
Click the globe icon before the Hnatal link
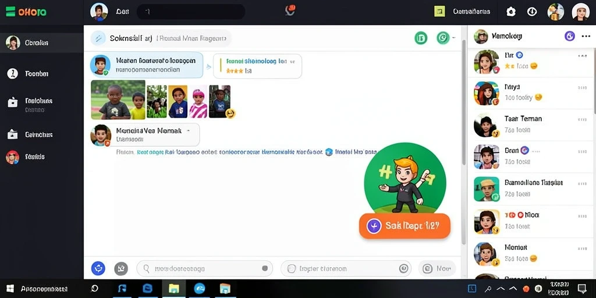tap(329, 152)
